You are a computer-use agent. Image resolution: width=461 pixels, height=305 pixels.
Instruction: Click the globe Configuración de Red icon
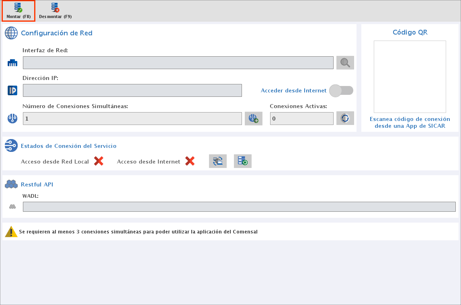click(11, 33)
